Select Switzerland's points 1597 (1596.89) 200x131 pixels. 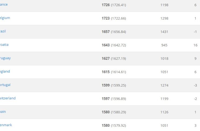pos(114,99)
